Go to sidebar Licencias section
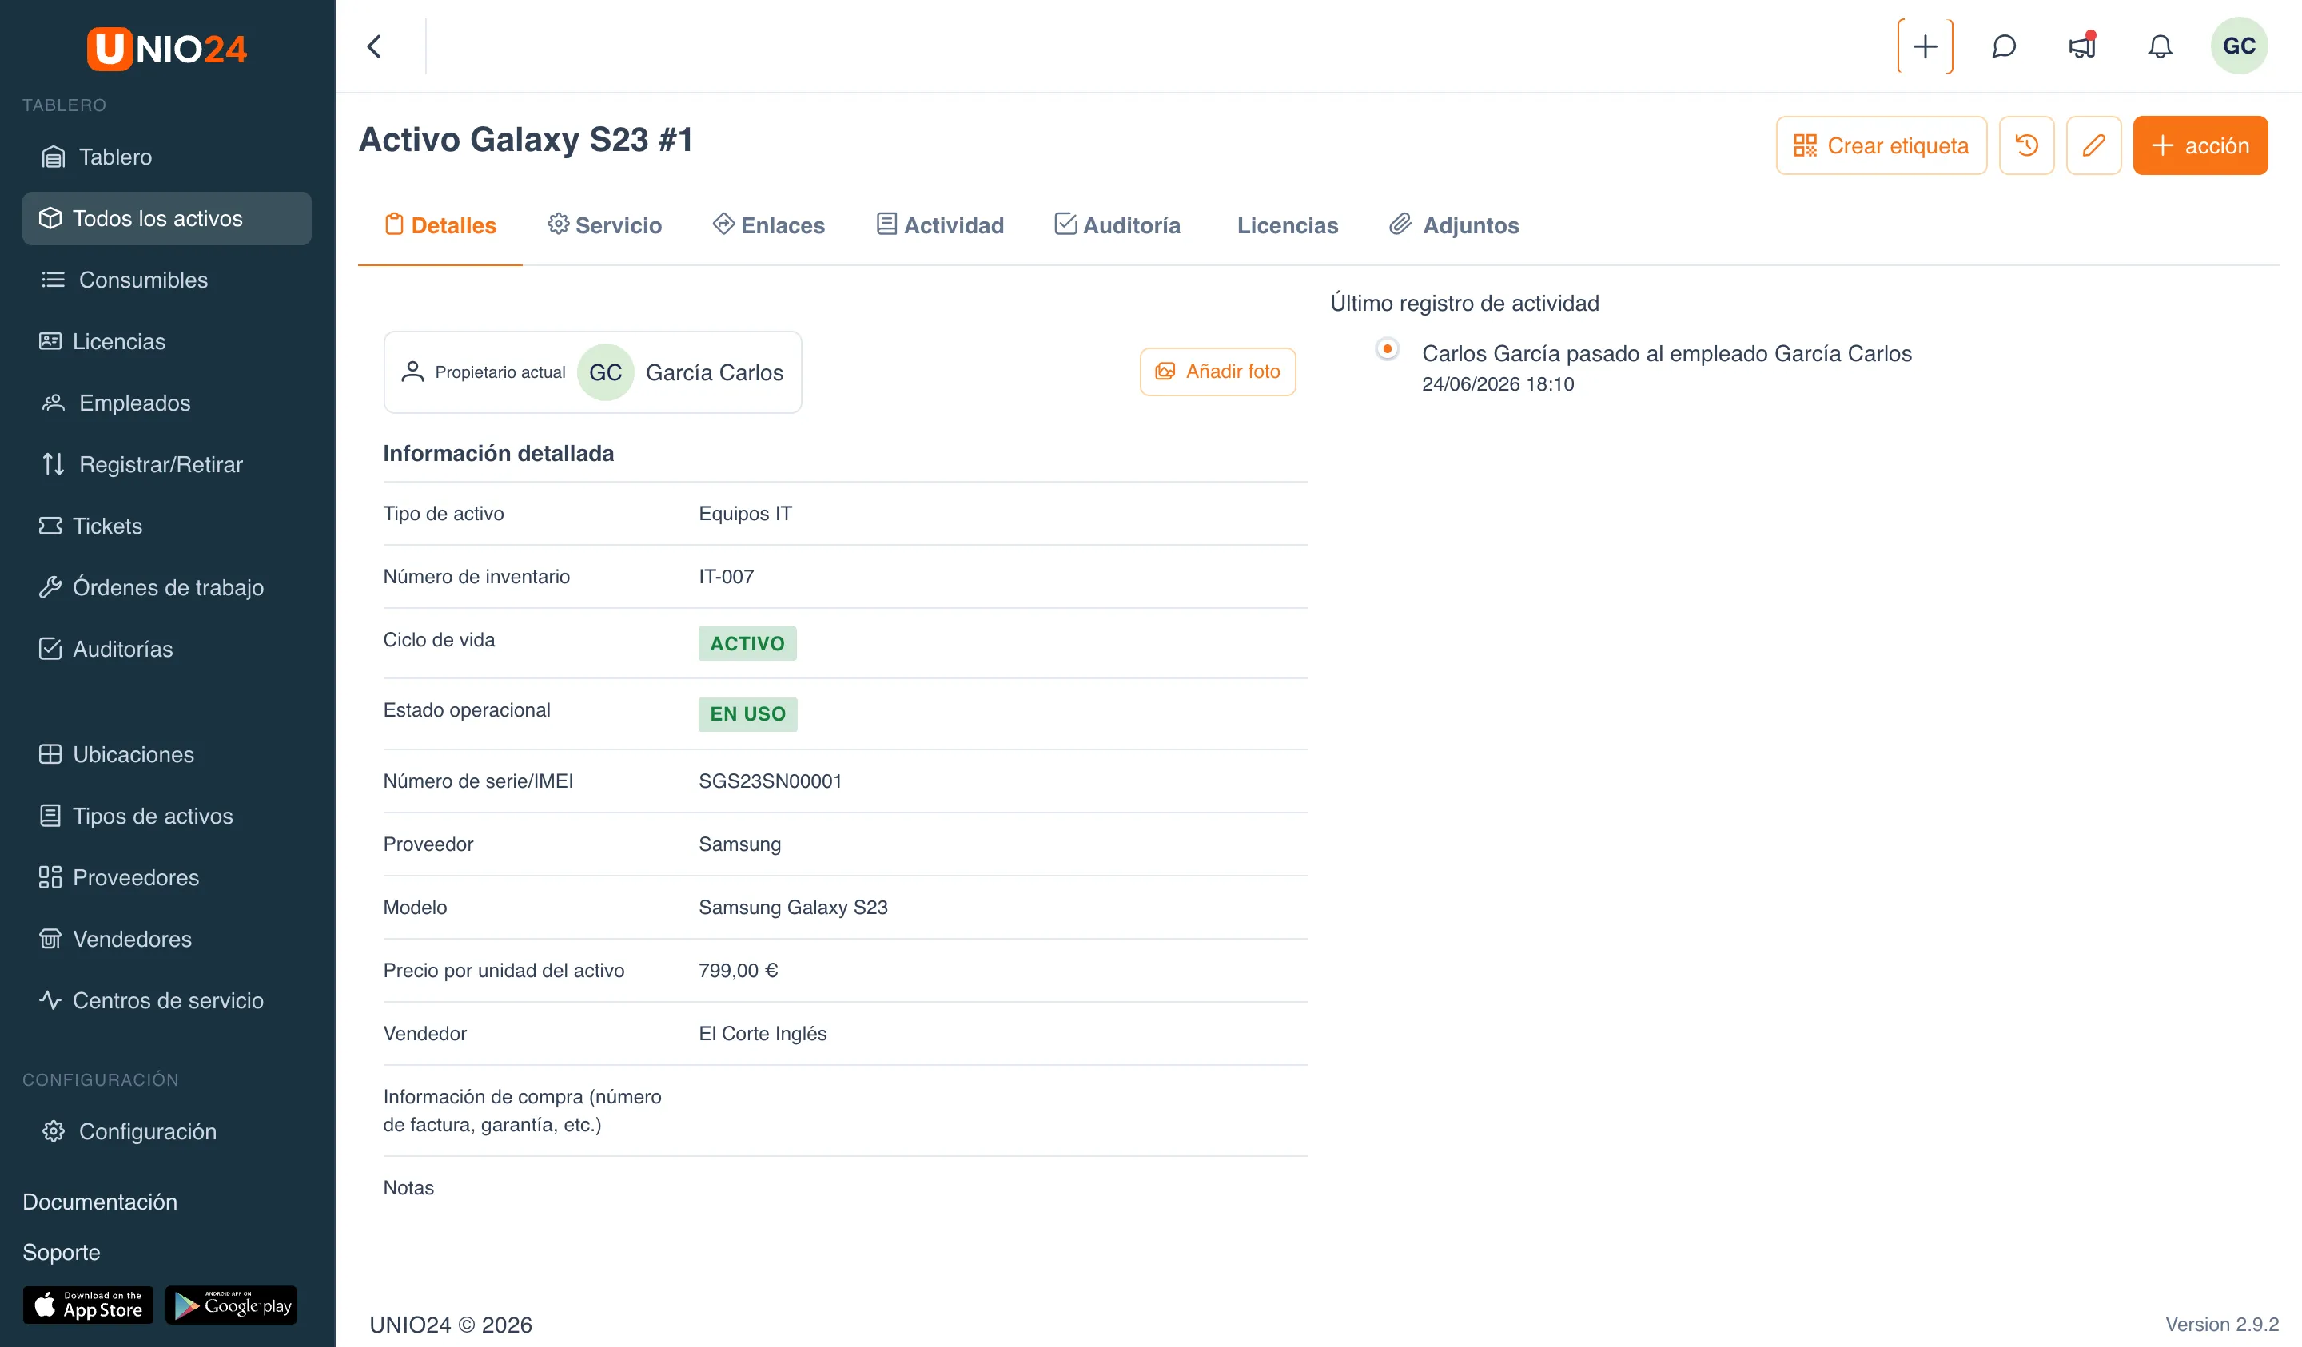Viewport: 2302px width, 1347px height. (x=166, y=342)
